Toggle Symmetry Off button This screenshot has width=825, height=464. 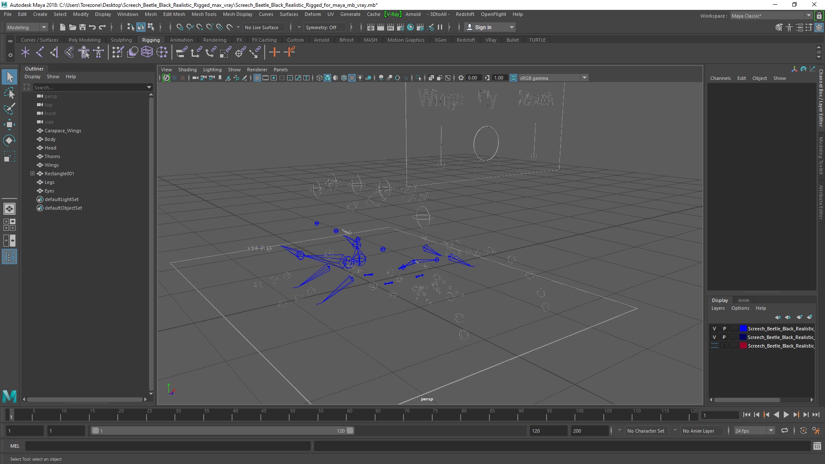[x=321, y=27]
